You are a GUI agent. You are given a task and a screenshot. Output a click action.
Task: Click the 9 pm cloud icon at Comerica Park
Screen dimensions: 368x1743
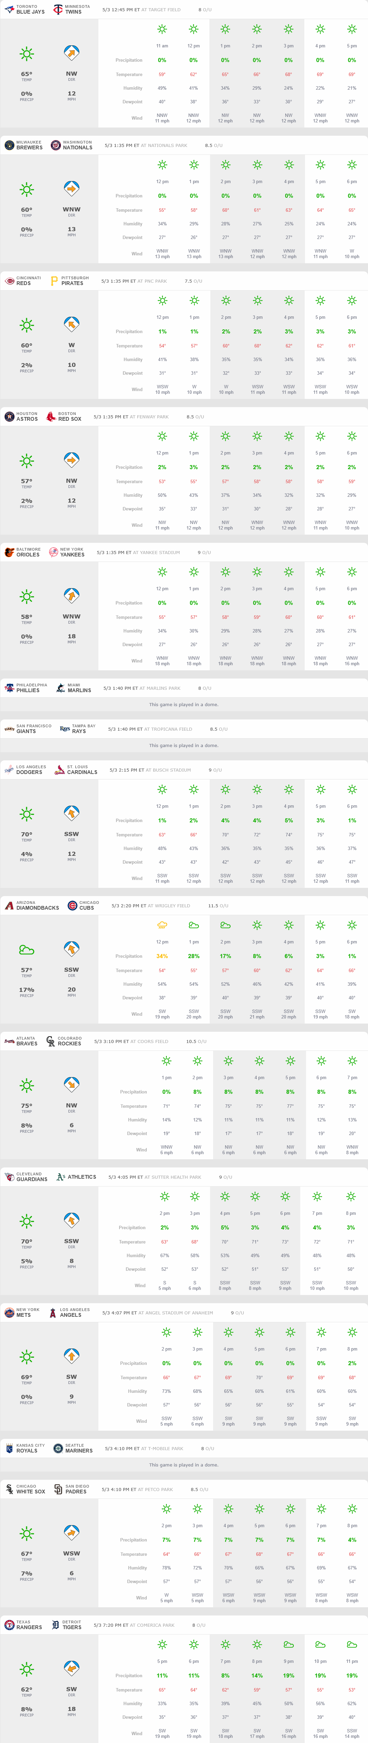[288, 1644]
